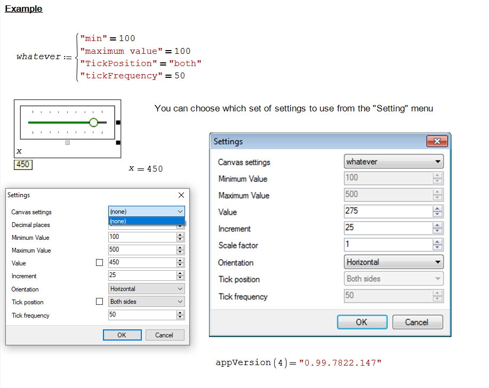Toggle the Value checkbox in Settings
The height and width of the screenshot is (388, 489).
click(99, 263)
